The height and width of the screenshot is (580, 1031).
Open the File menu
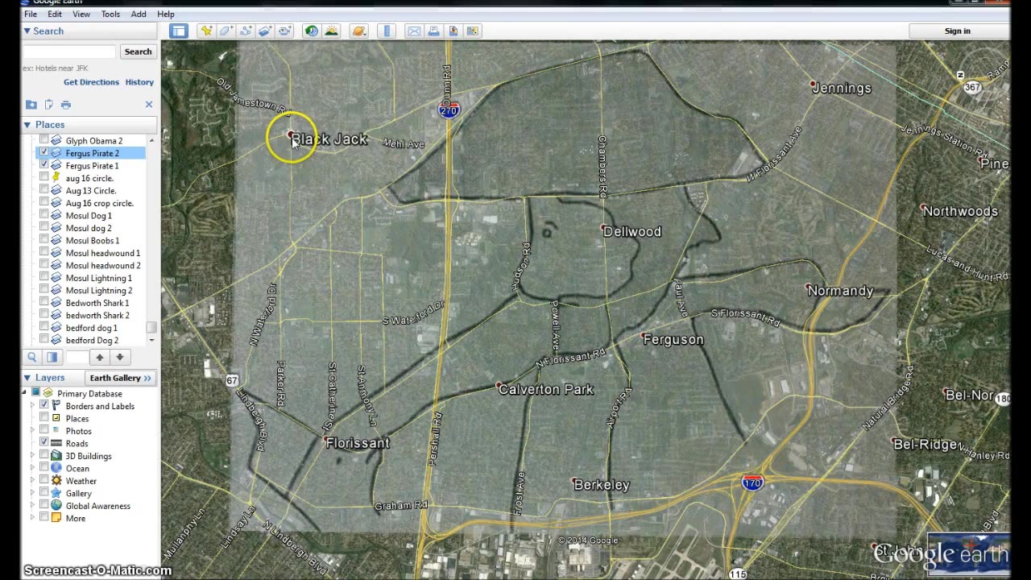31,14
